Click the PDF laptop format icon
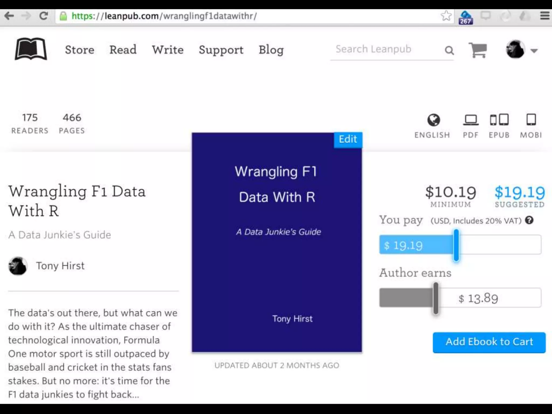The width and height of the screenshot is (552, 414). click(x=471, y=120)
